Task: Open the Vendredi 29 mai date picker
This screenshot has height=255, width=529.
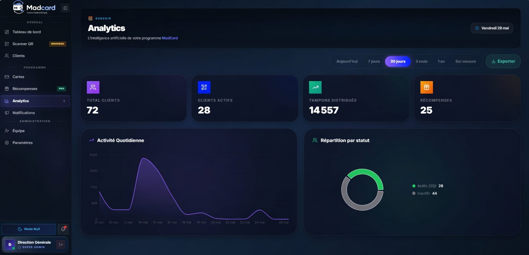Action: (492, 28)
